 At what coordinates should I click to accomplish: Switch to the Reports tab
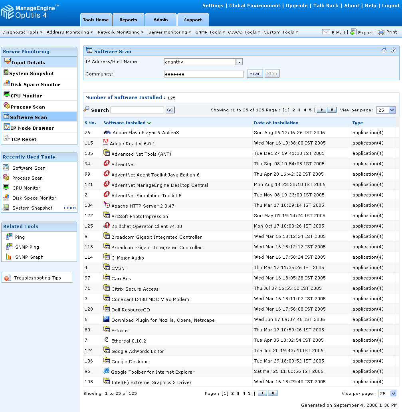128,20
